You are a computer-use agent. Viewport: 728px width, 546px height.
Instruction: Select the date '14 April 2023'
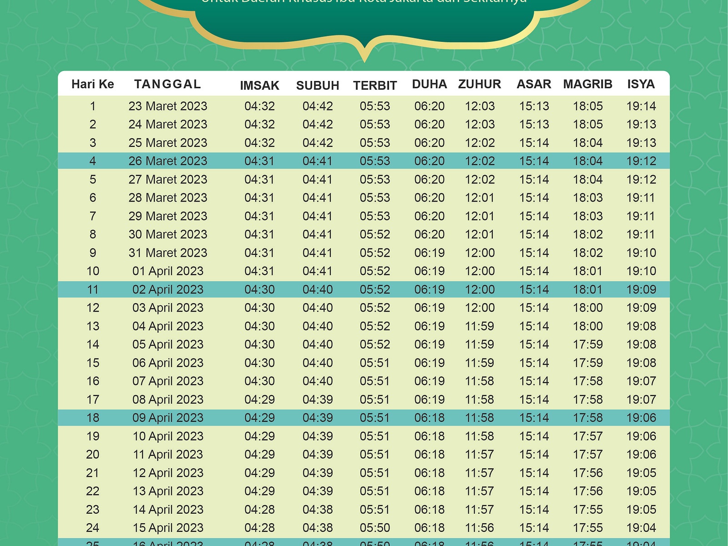click(x=168, y=510)
